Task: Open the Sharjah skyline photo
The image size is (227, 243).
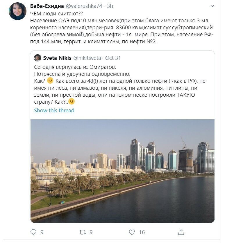Action: [x=122, y=171]
